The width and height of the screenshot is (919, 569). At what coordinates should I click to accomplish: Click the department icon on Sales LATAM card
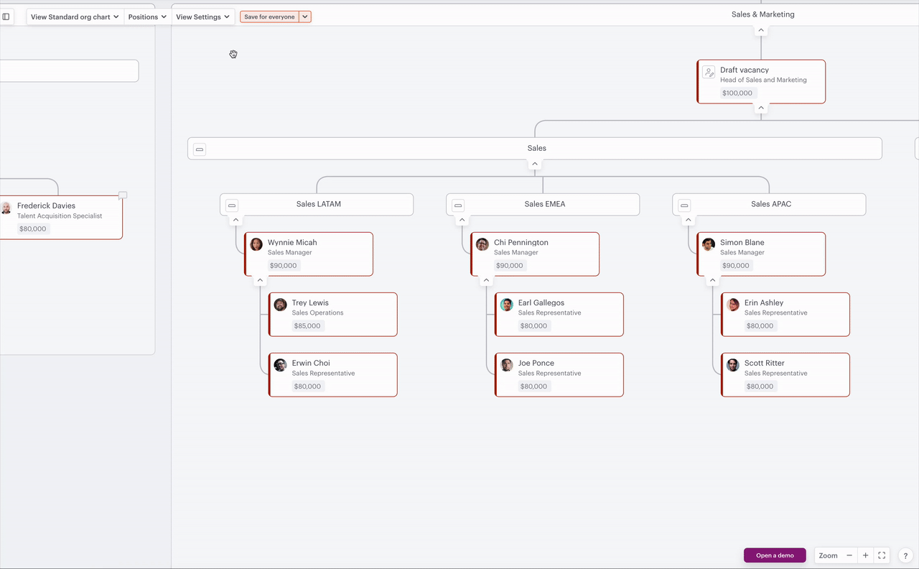(x=231, y=205)
